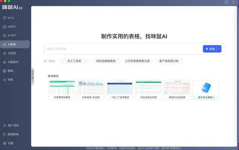Open the feedback help icon in title bar
The width and height of the screenshot is (239, 150).
pos(226,2)
